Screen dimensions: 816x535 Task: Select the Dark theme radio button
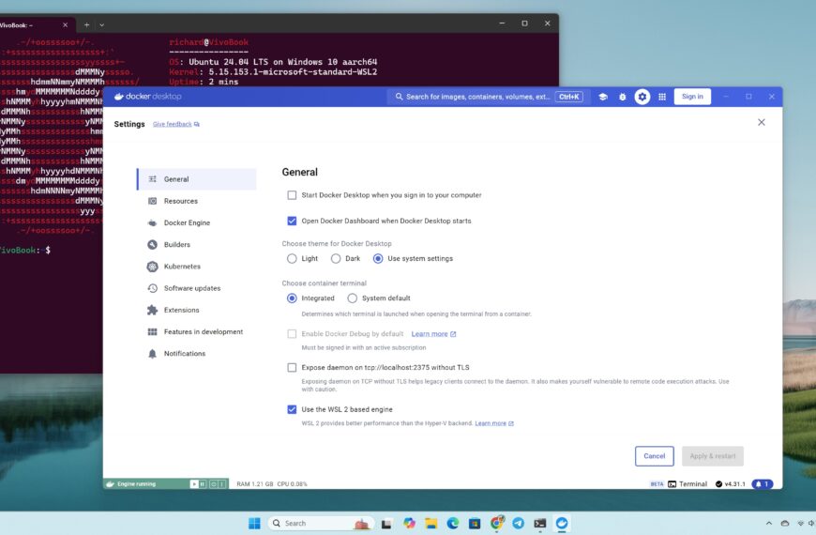point(336,258)
